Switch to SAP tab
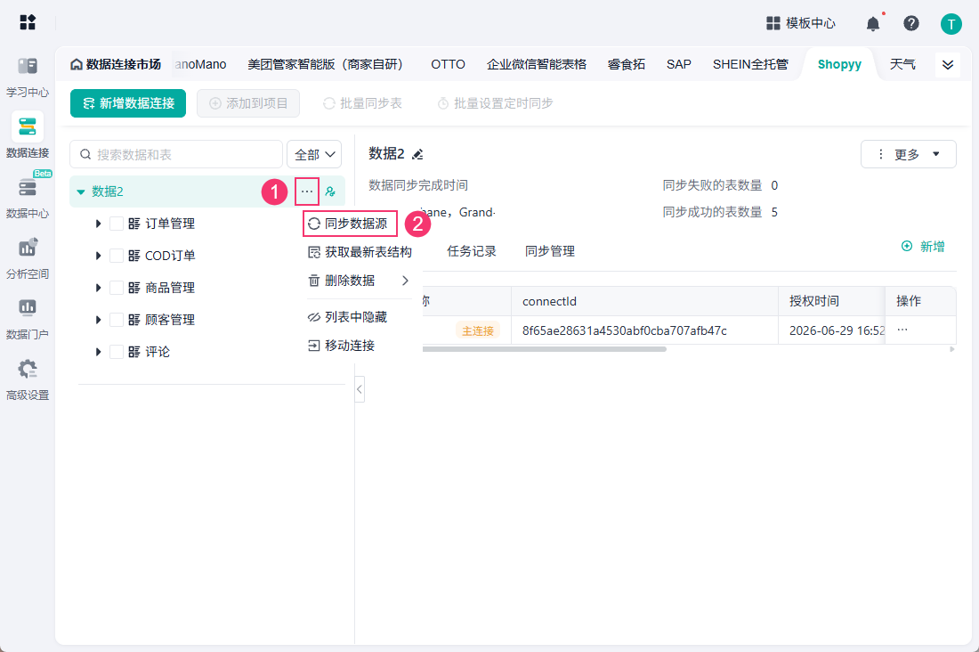979x652 pixels. pyautogui.click(x=679, y=64)
